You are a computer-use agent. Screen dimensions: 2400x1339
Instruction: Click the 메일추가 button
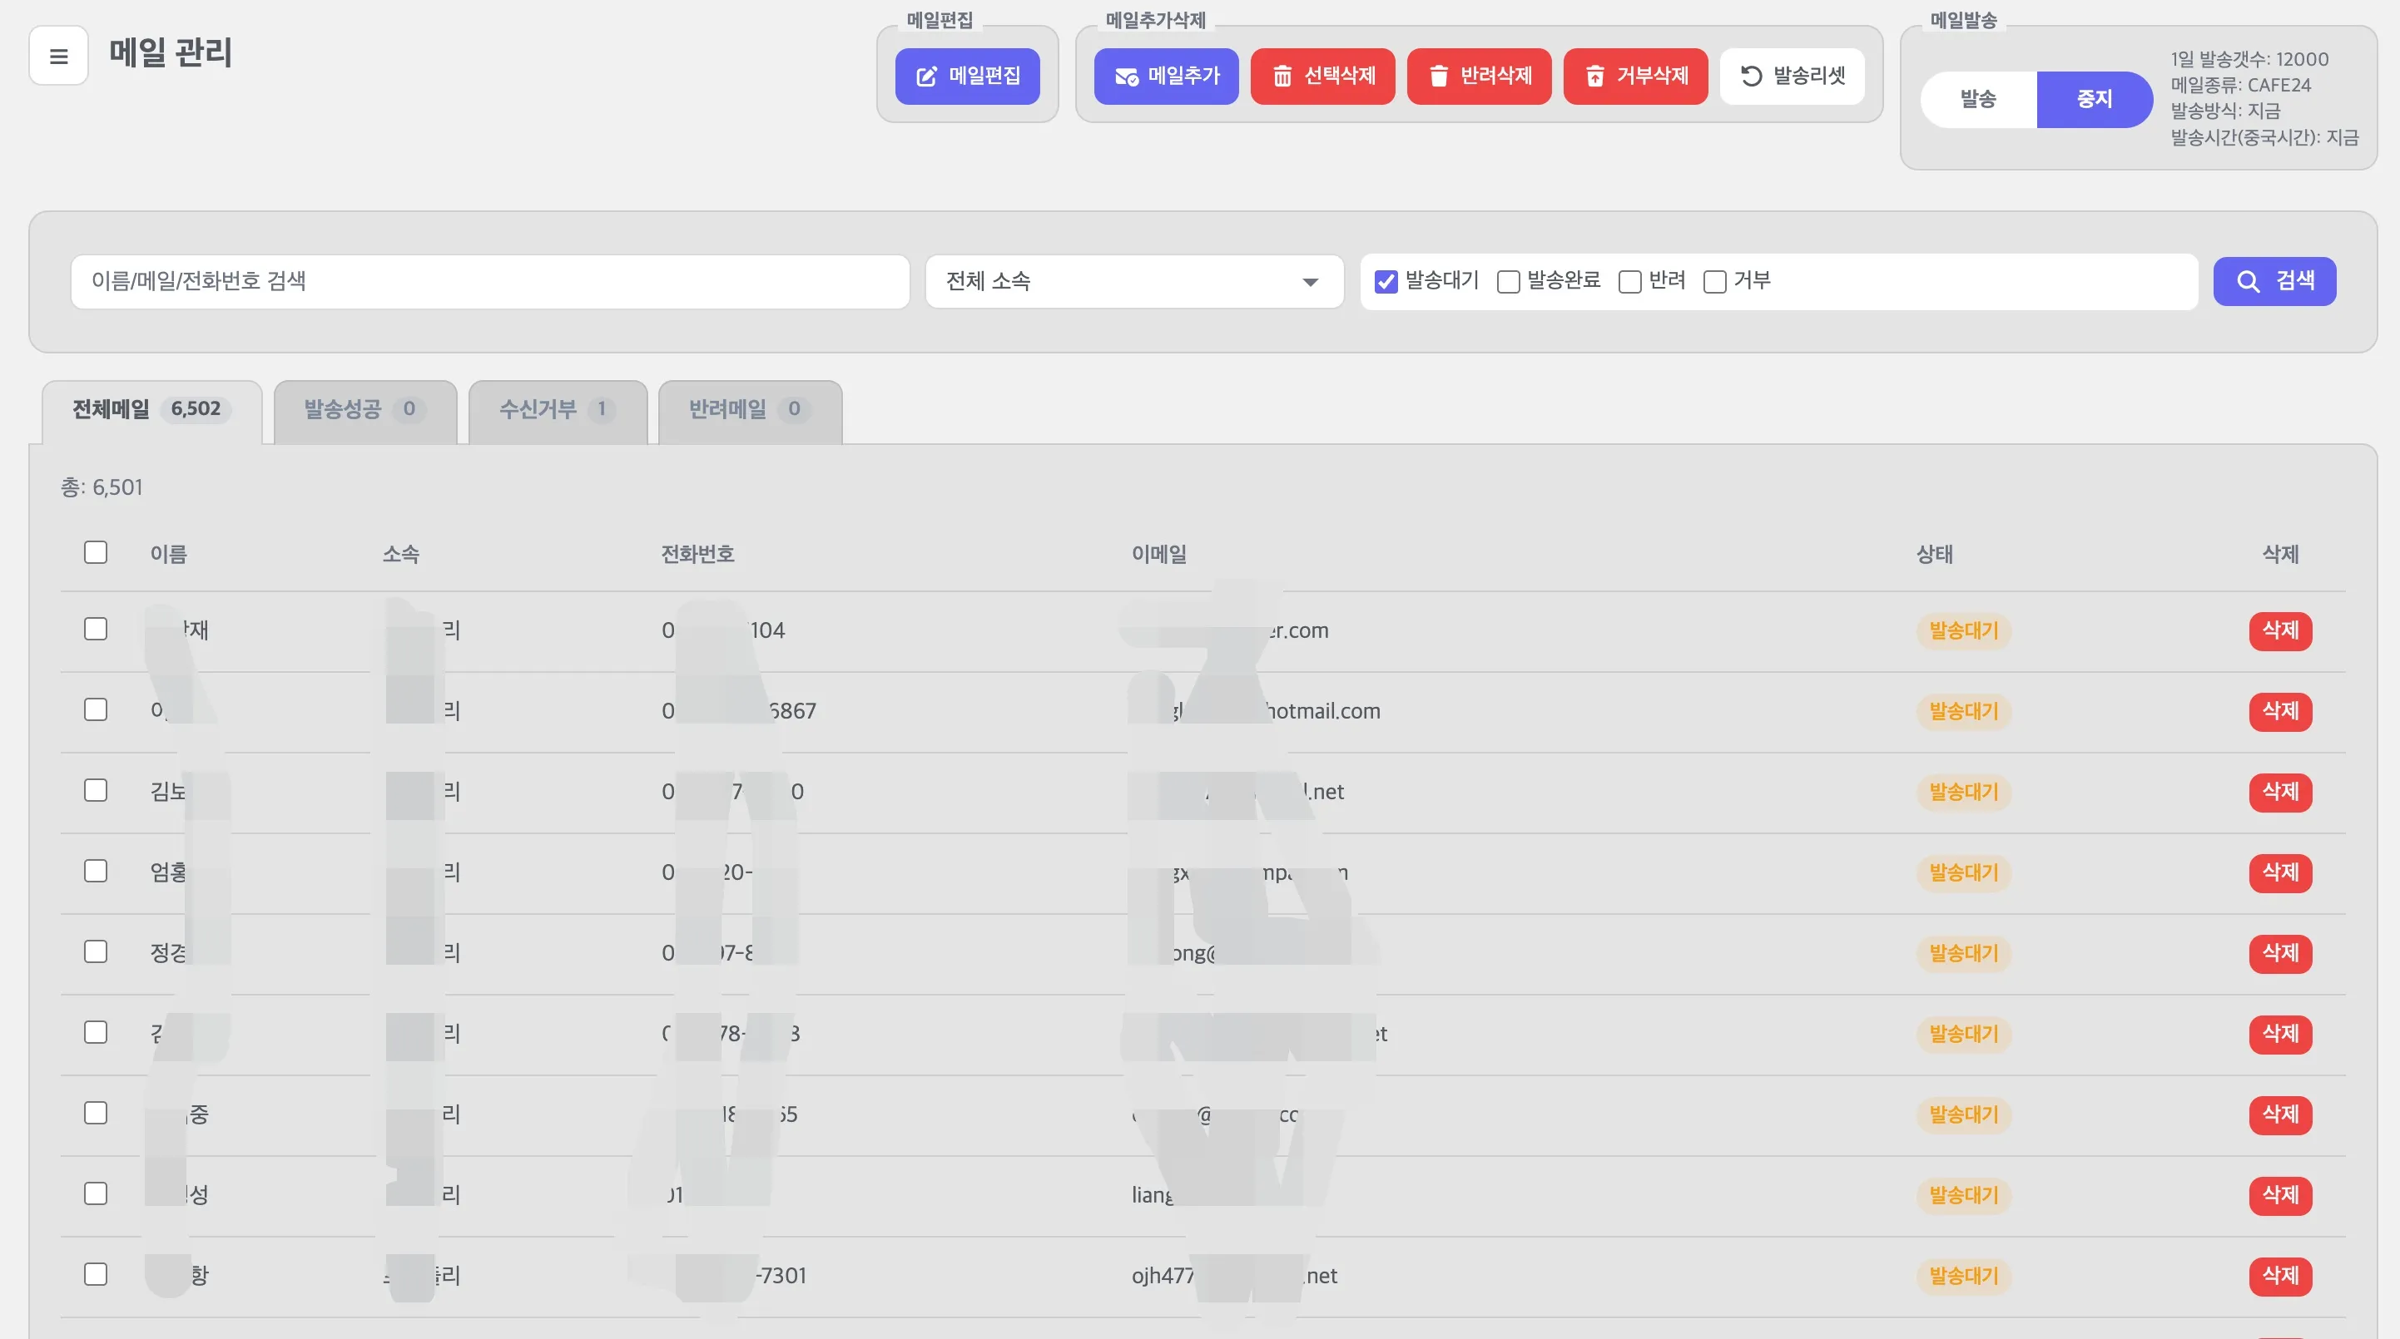[1167, 77]
